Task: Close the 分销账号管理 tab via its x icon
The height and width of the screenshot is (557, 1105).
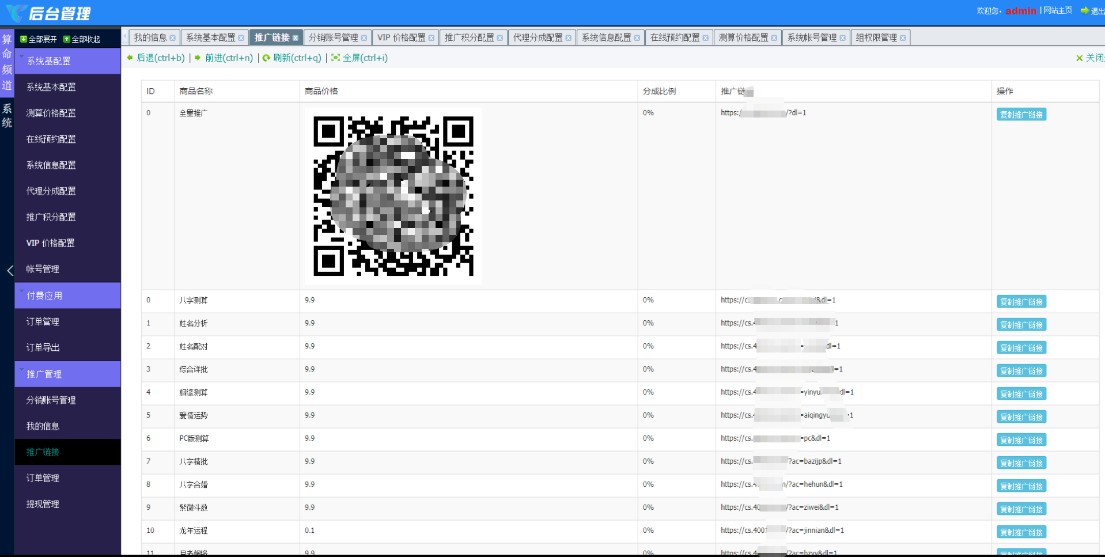Action: [364, 38]
